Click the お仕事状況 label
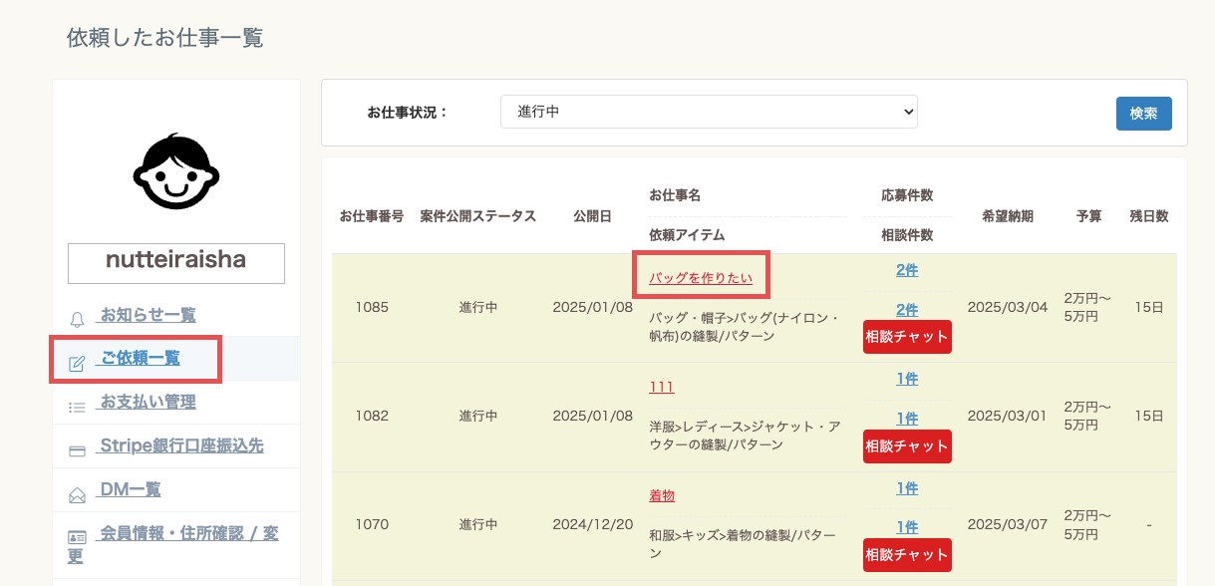 pyautogui.click(x=408, y=113)
